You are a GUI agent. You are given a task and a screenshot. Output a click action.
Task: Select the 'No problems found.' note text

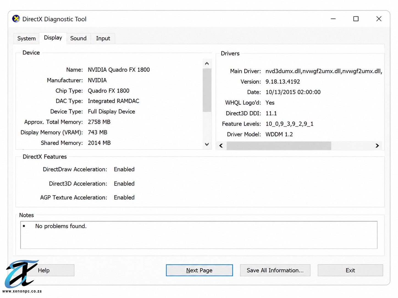click(x=61, y=226)
